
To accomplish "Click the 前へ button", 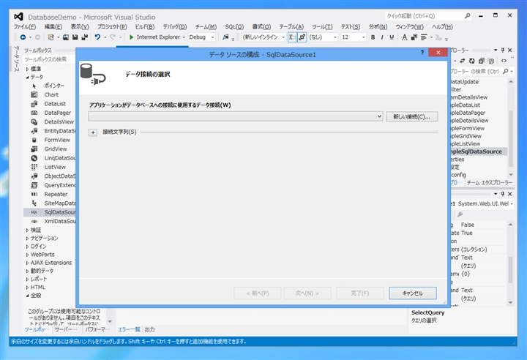I will tap(258, 293).
